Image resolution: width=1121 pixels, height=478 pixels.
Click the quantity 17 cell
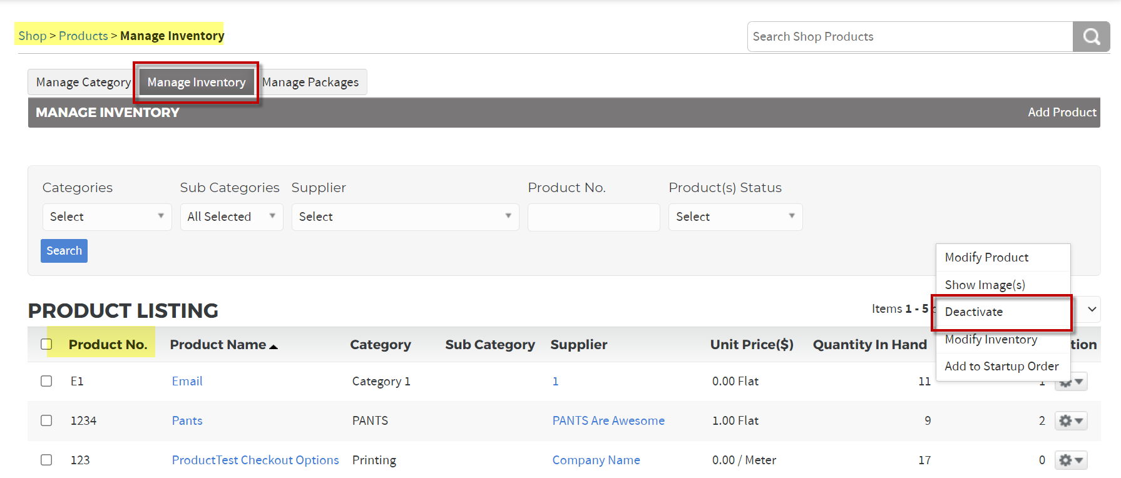924,460
